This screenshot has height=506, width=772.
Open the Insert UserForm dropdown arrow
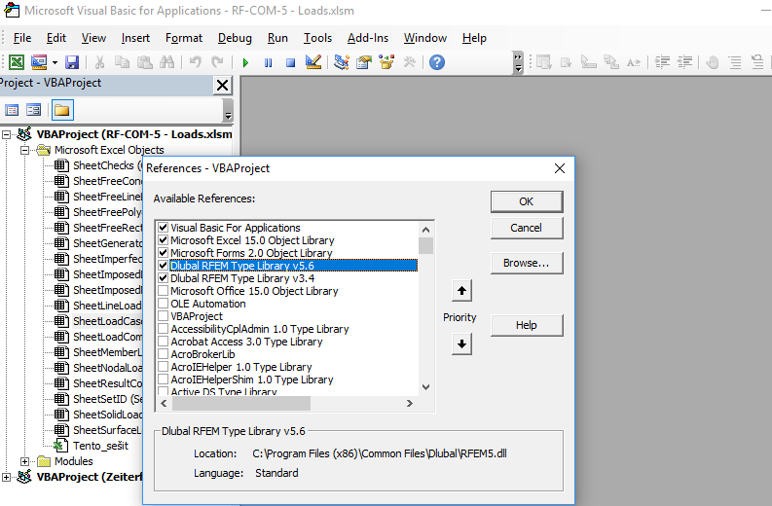click(x=55, y=62)
